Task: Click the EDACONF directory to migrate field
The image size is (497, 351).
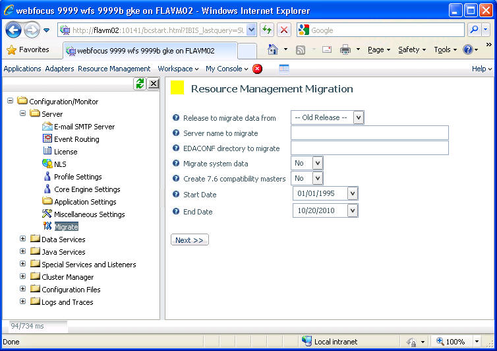Action: coord(369,148)
